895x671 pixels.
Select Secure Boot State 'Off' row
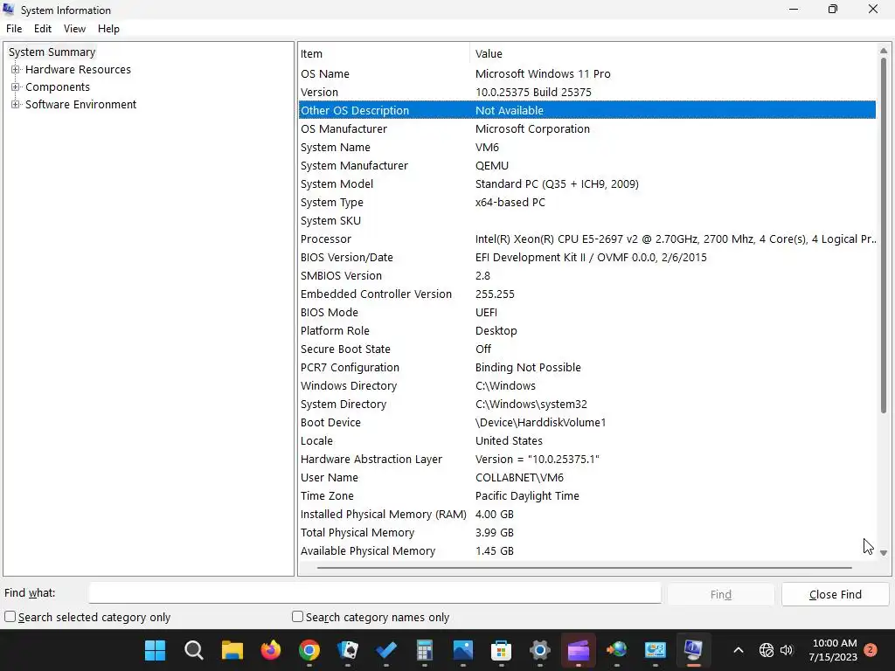[587, 349]
